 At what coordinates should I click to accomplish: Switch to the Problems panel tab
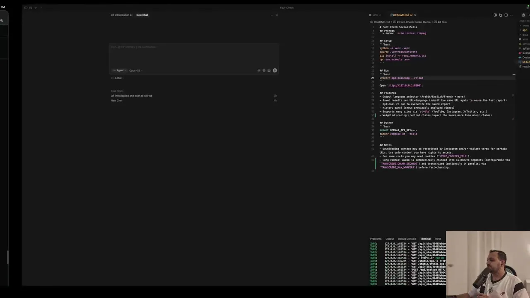pos(376,239)
